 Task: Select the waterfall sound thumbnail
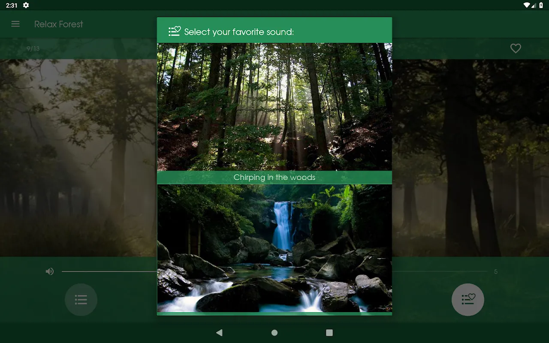tap(274, 248)
